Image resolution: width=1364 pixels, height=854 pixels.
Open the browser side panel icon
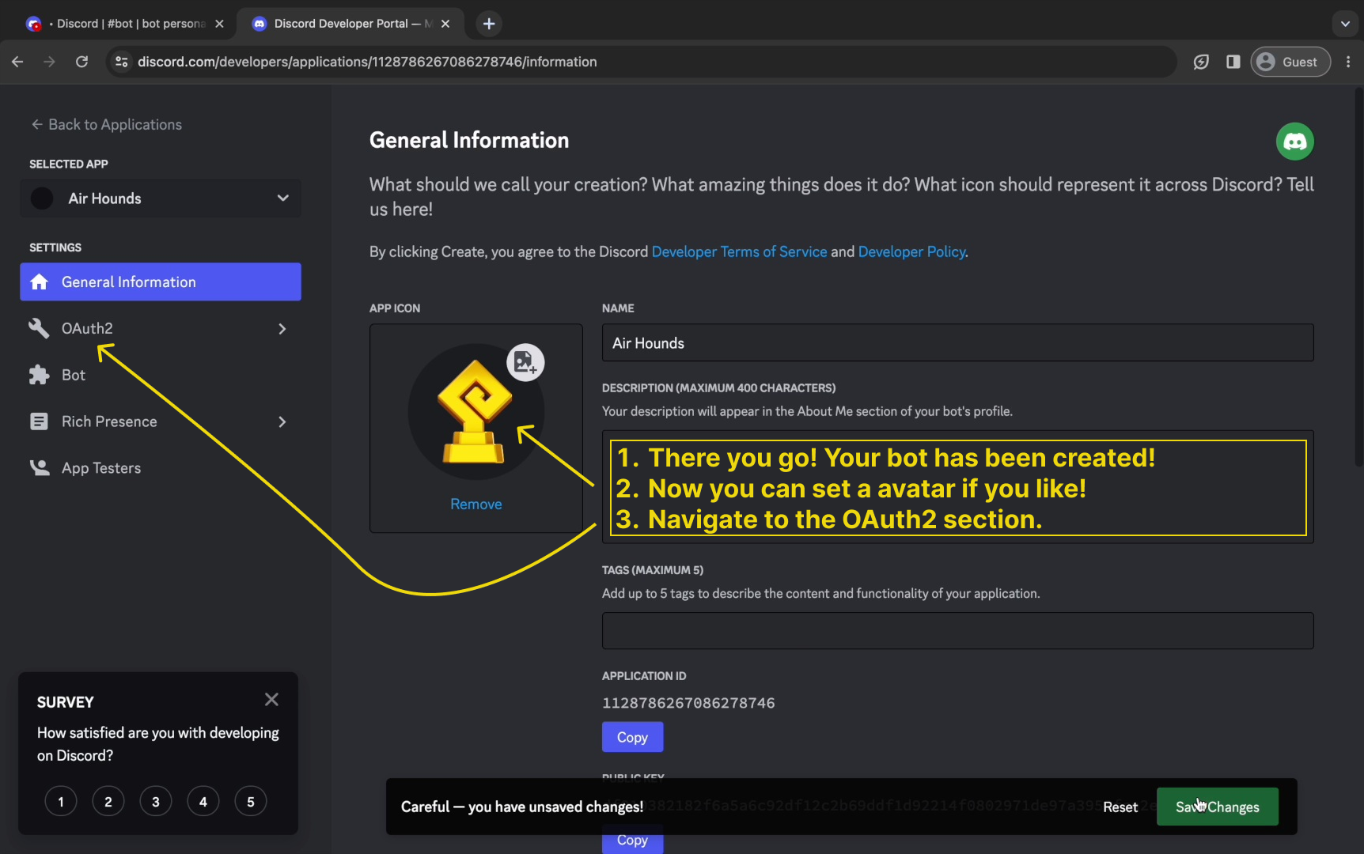pyautogui.click(x=1233, y=62)
